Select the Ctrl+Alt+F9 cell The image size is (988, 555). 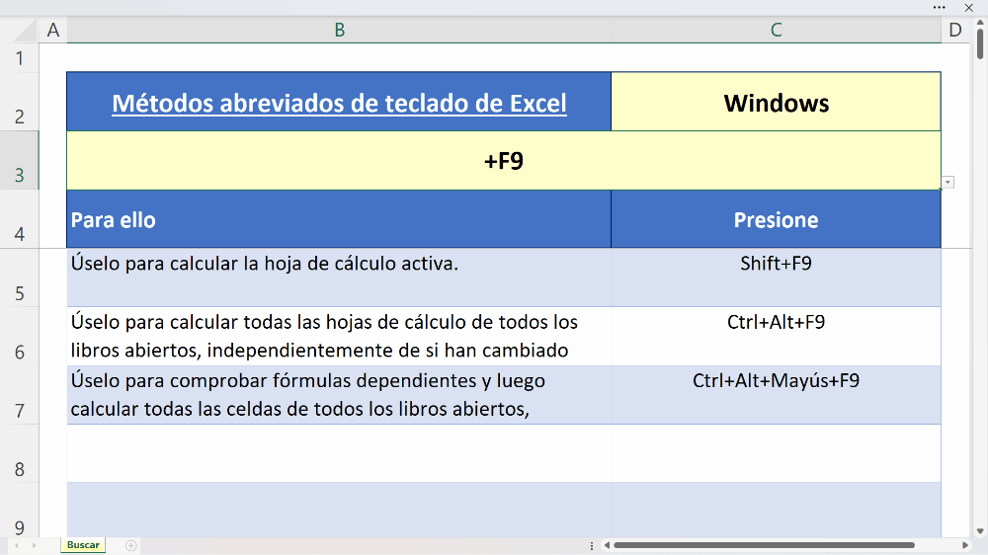tap(776, 337)
